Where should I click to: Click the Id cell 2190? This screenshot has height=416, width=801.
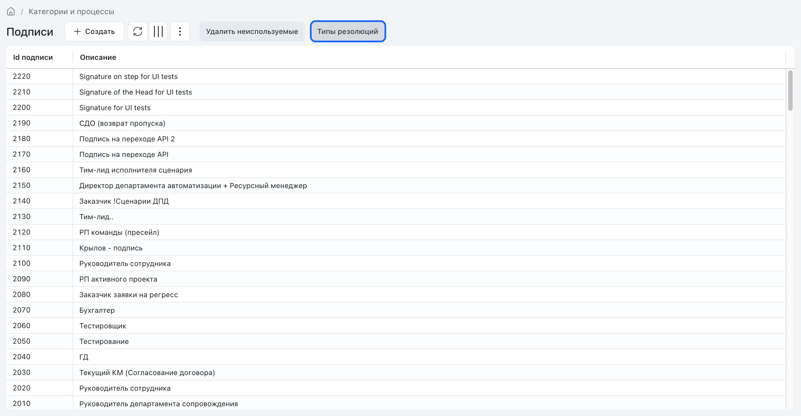tap(40, 123)
